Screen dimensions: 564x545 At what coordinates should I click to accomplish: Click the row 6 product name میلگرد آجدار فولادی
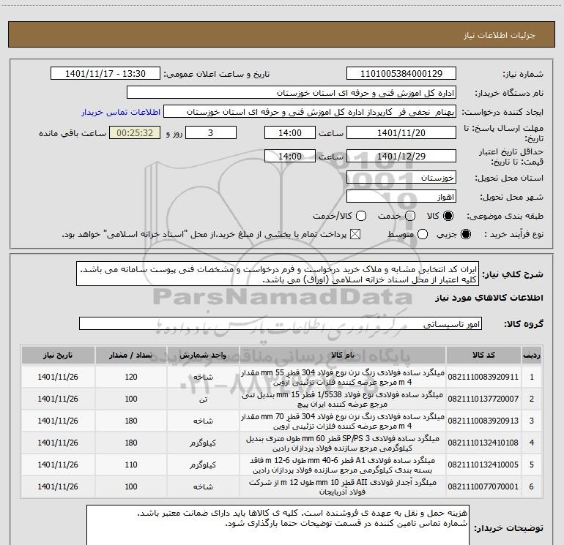point(343,487)
